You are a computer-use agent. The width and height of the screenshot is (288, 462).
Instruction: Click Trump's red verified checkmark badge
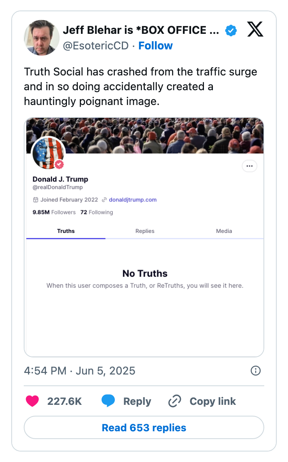click(59, 164)
